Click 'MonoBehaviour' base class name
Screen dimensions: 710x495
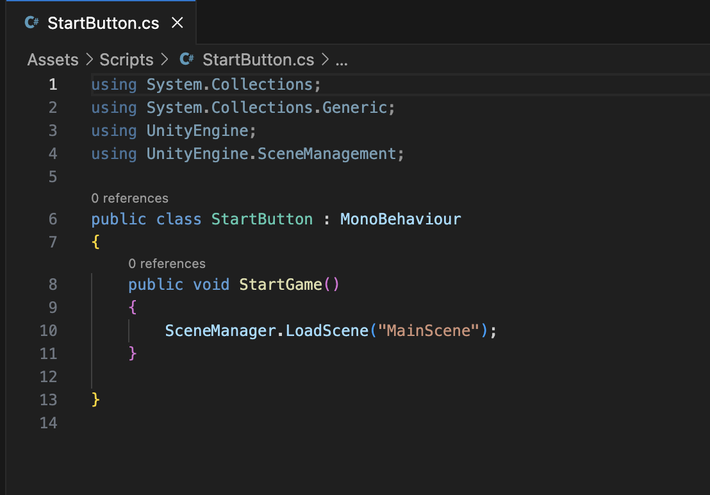[x=400, y=220]
